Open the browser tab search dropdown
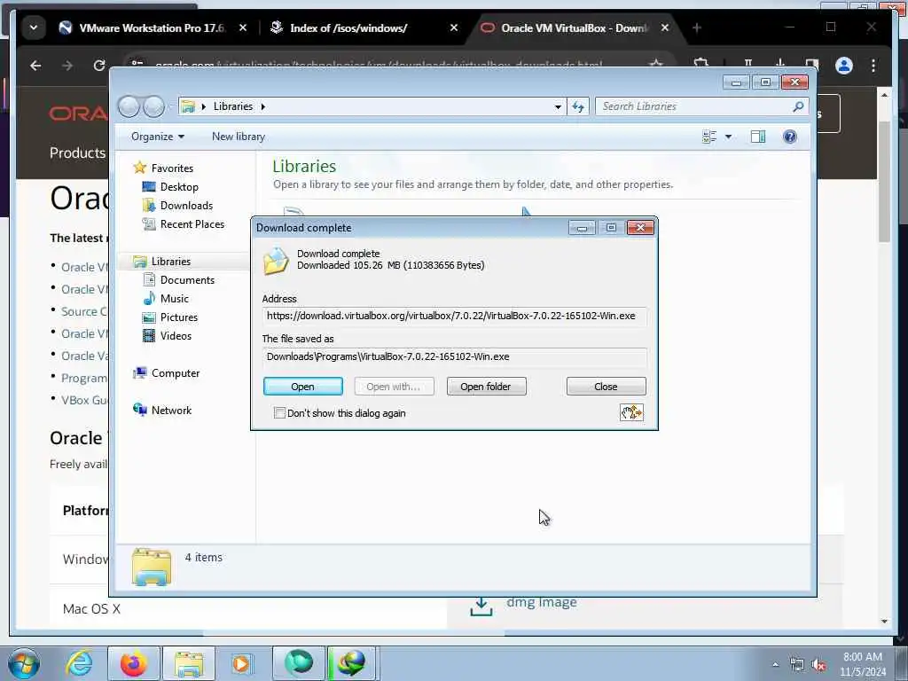908x681 pixels. click(x=34, y=27)
